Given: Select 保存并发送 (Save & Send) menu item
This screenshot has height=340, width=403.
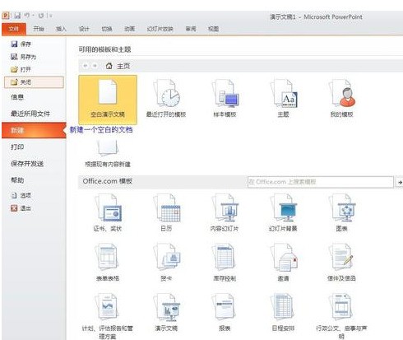Looking at the screenshot, I should click(x=27, y=164).
